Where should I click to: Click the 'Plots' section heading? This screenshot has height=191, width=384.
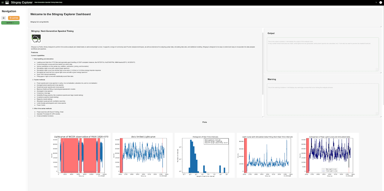point(205,122)
